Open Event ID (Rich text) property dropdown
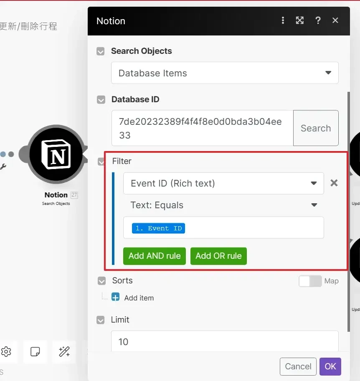The image size is (360, 381). [x=223, y=183]
